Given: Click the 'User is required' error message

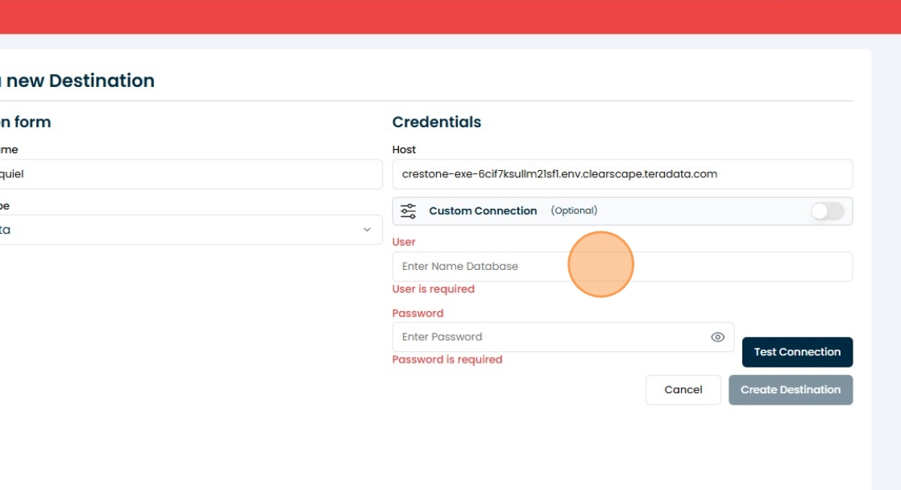Looking at the screenshot, I should (433, 289).
